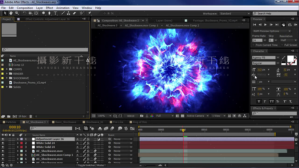
Task: Click the eyedropper in Character panel
Action: 283,58
